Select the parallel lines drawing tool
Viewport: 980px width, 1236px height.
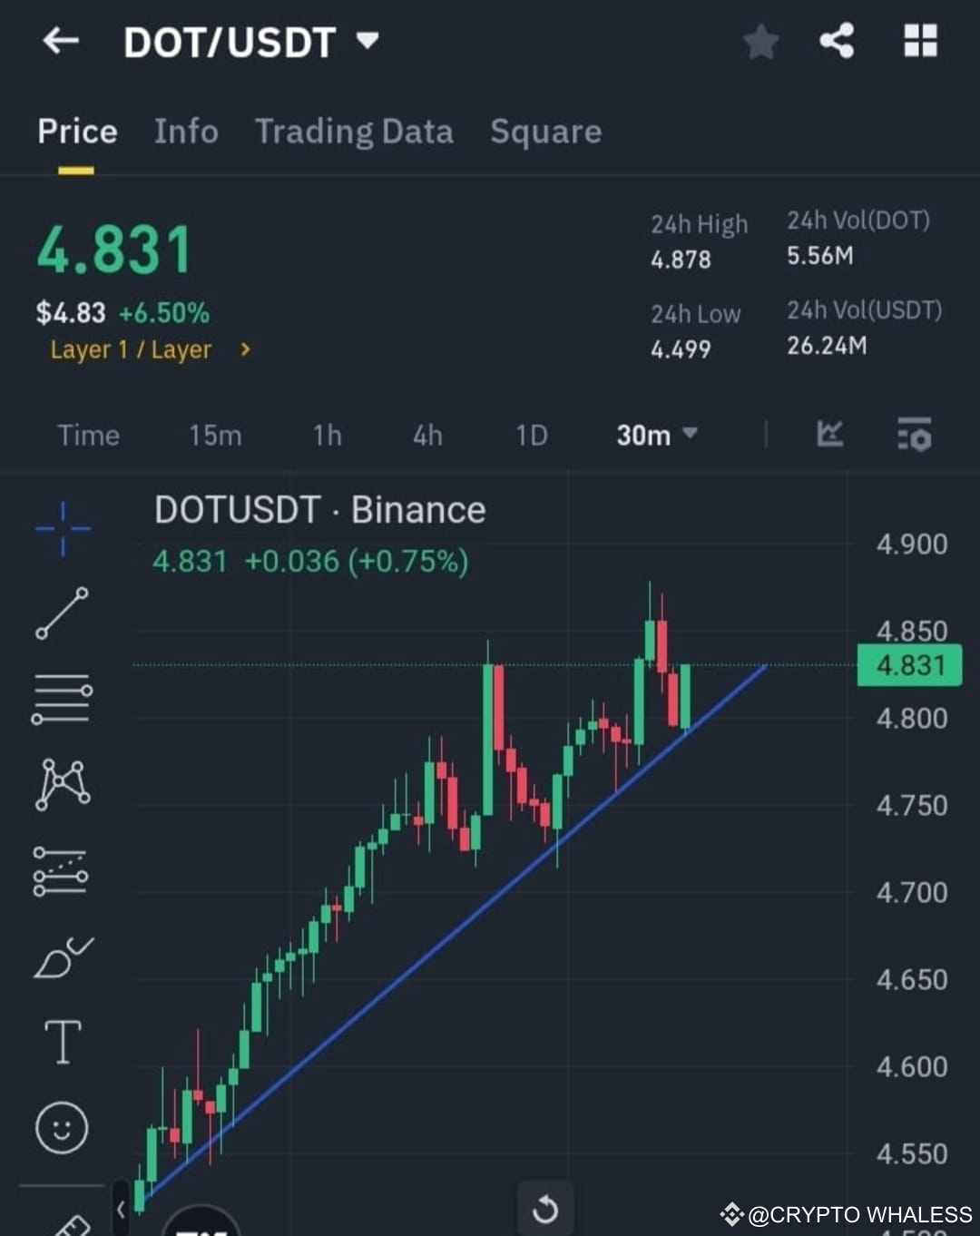[62, 699]
